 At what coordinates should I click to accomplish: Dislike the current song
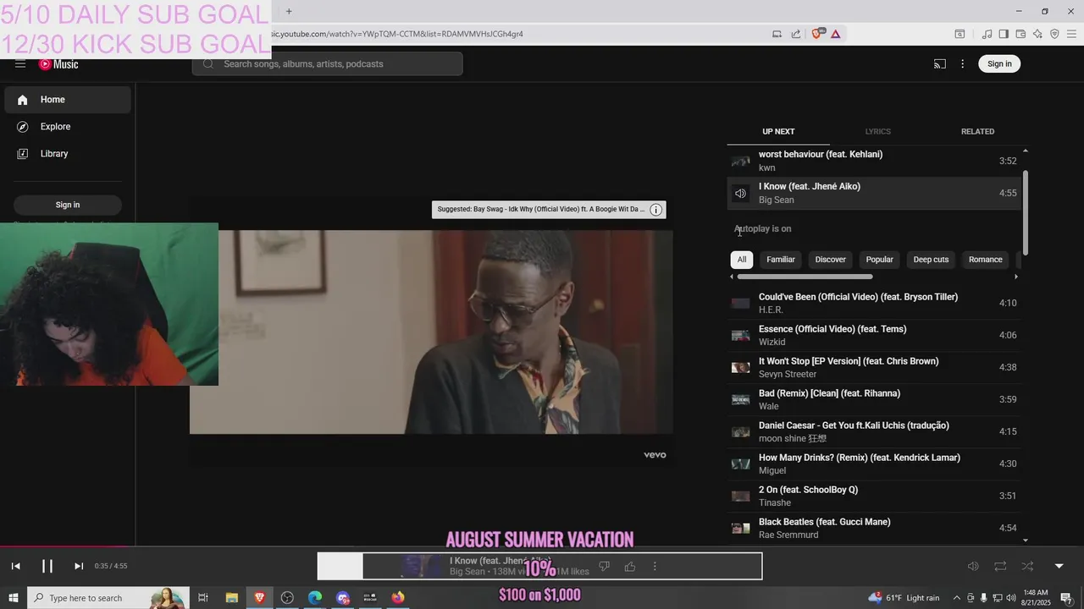pyautogui.click(x=605, y=567)
